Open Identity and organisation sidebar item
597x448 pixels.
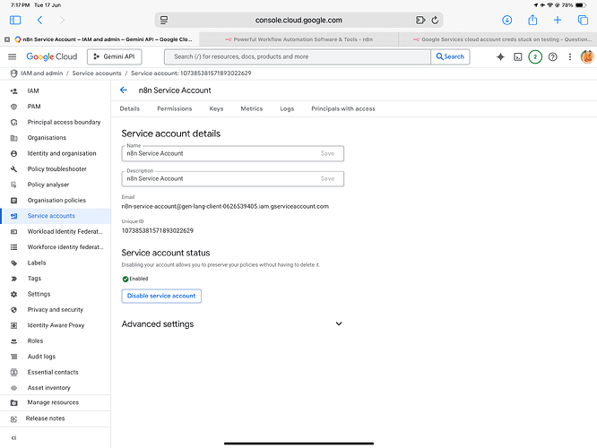pos(56,153)
